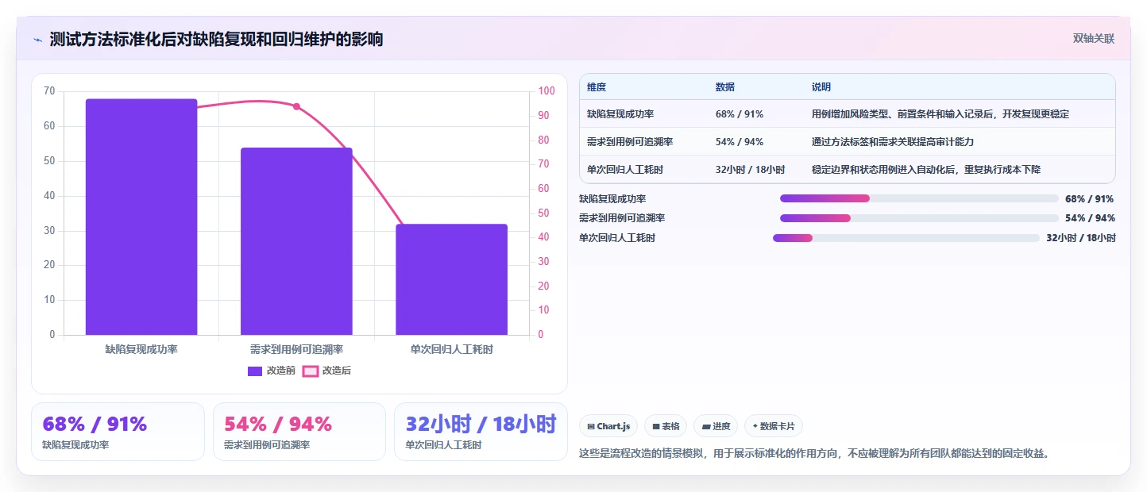Click the table cell reading 32小时 / 18小时
The width and height of the screenshot is (1147, 492).
tap(751, 169)
